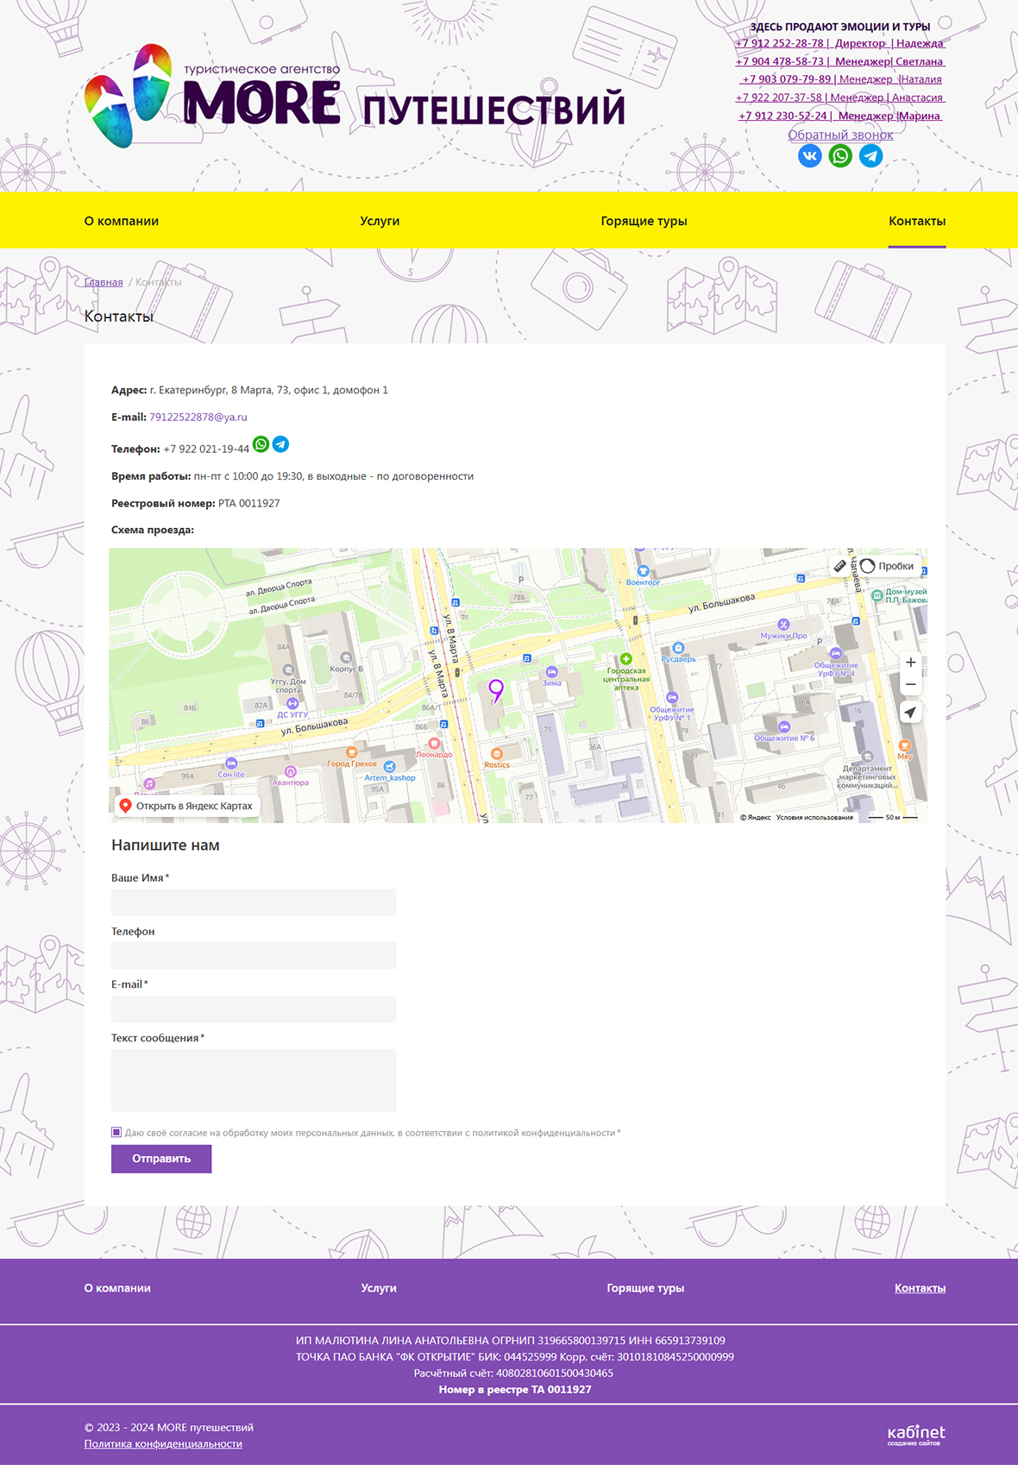Click Telegram icon next to phone number

pyautogui.click(x=280, y=444)
